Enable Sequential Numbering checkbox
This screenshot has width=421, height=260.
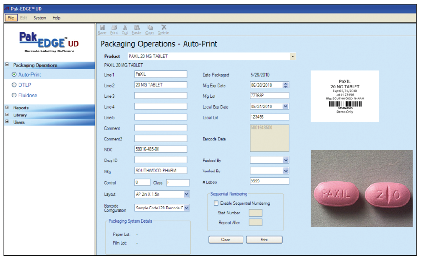(x=216, y=203)
